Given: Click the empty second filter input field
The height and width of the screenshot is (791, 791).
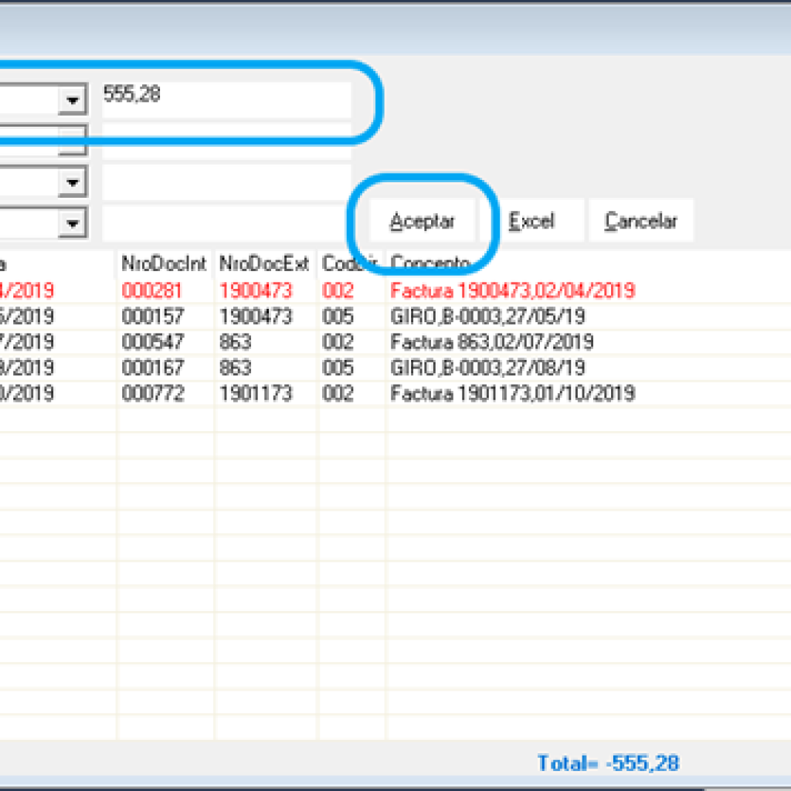Looking at the screenshot, I should 226,141.
